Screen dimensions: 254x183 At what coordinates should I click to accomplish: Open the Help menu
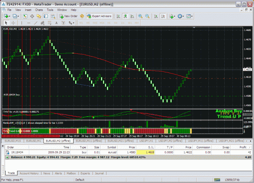74,10
